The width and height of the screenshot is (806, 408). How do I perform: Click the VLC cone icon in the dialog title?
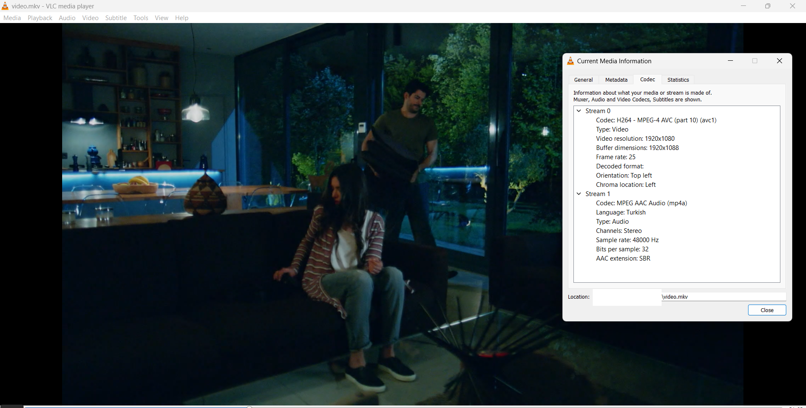[x=570, y=61]
